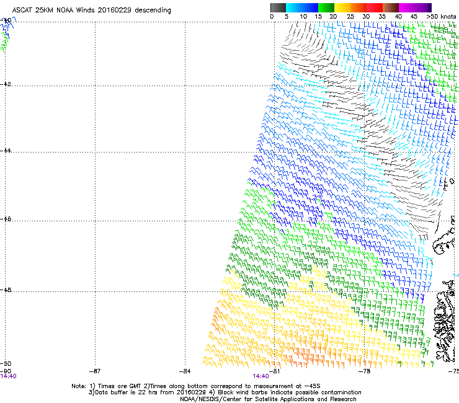Click the "-44" latitude axis label
459x403 pixels.
6,151
